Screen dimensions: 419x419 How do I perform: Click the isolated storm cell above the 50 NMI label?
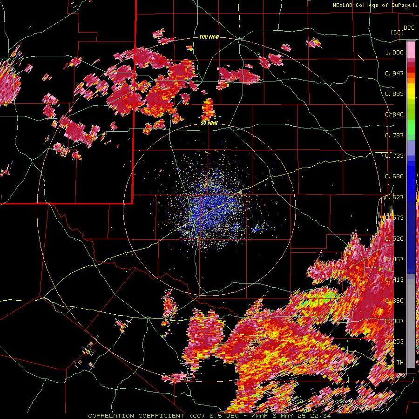pyautogui.click(x=208, y=109)
